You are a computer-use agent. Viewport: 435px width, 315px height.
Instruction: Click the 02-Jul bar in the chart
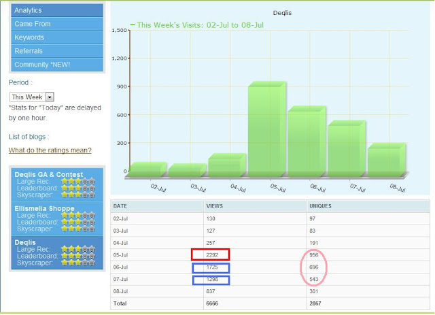(147, 169)
